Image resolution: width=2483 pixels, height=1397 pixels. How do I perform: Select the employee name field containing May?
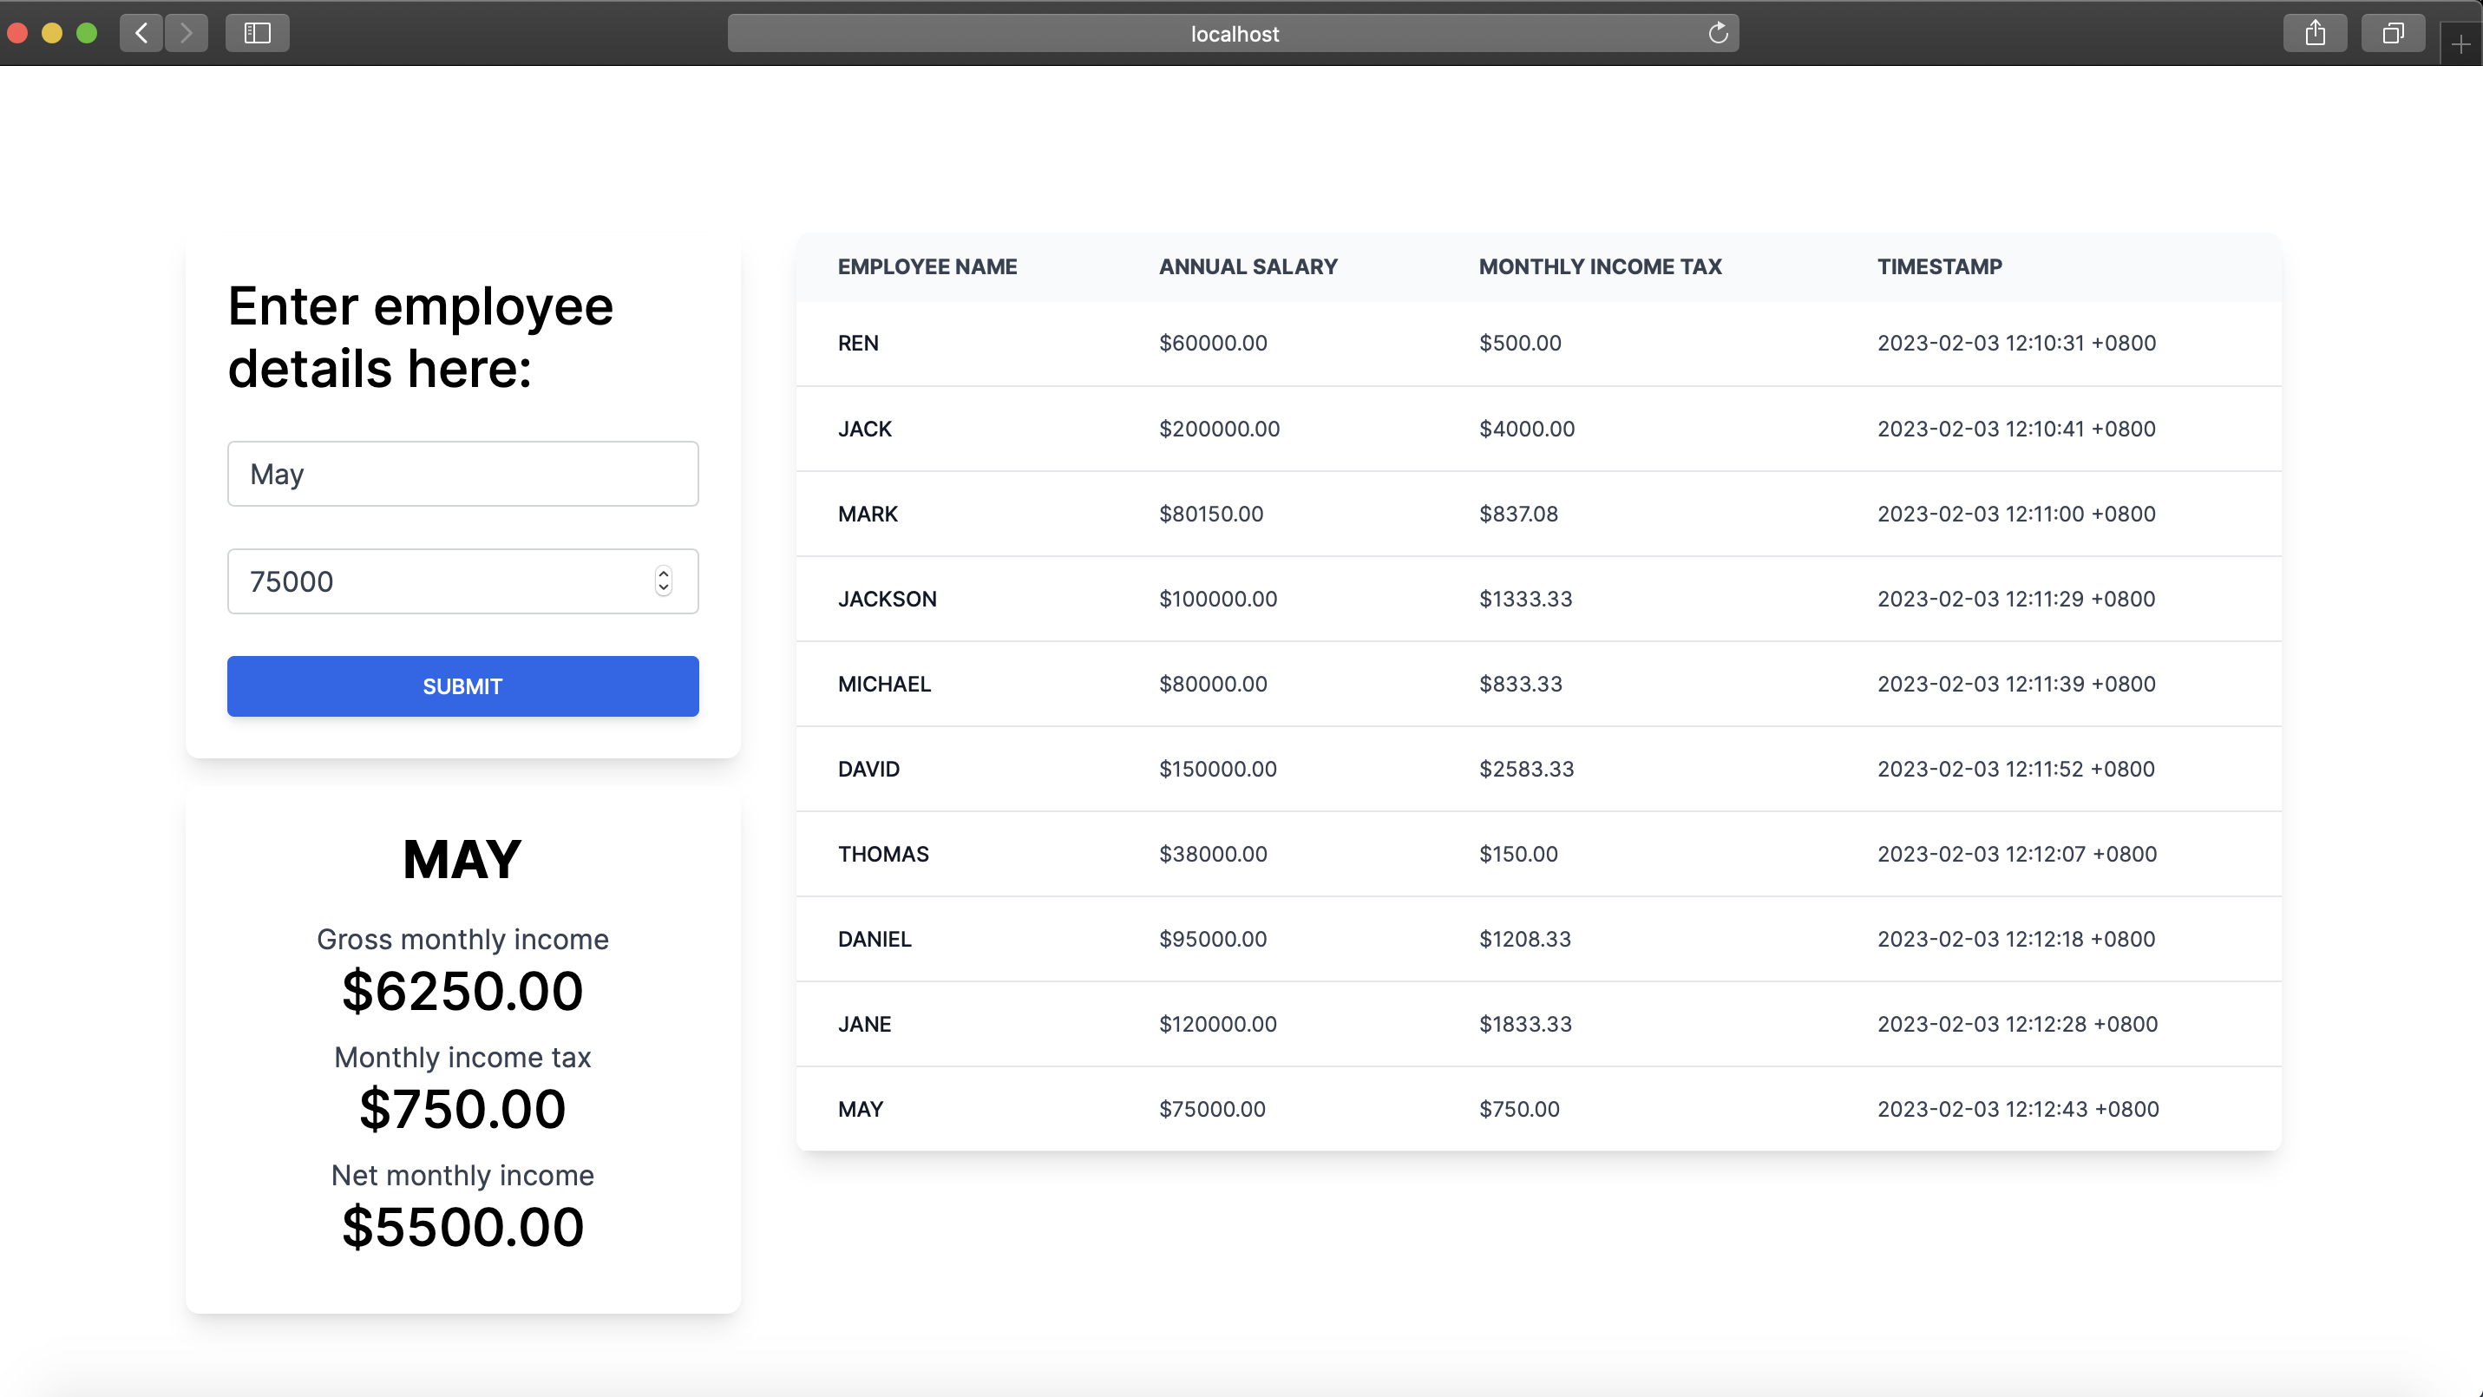(462, 474)
